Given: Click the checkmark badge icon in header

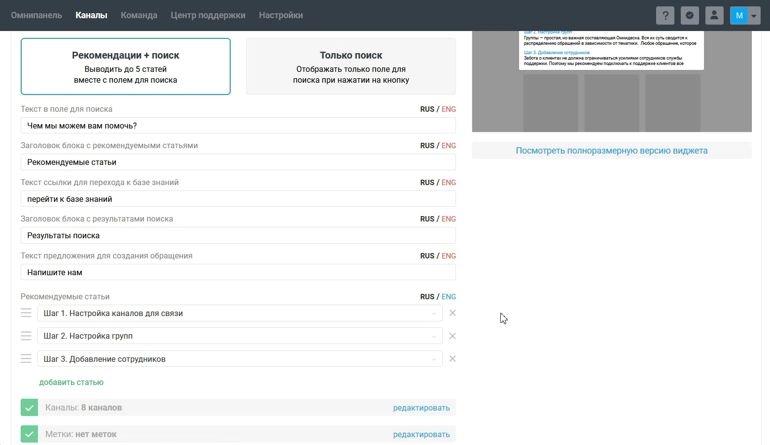Looking at the screenshot, I should pyautogui.click(x=690, y=15).
